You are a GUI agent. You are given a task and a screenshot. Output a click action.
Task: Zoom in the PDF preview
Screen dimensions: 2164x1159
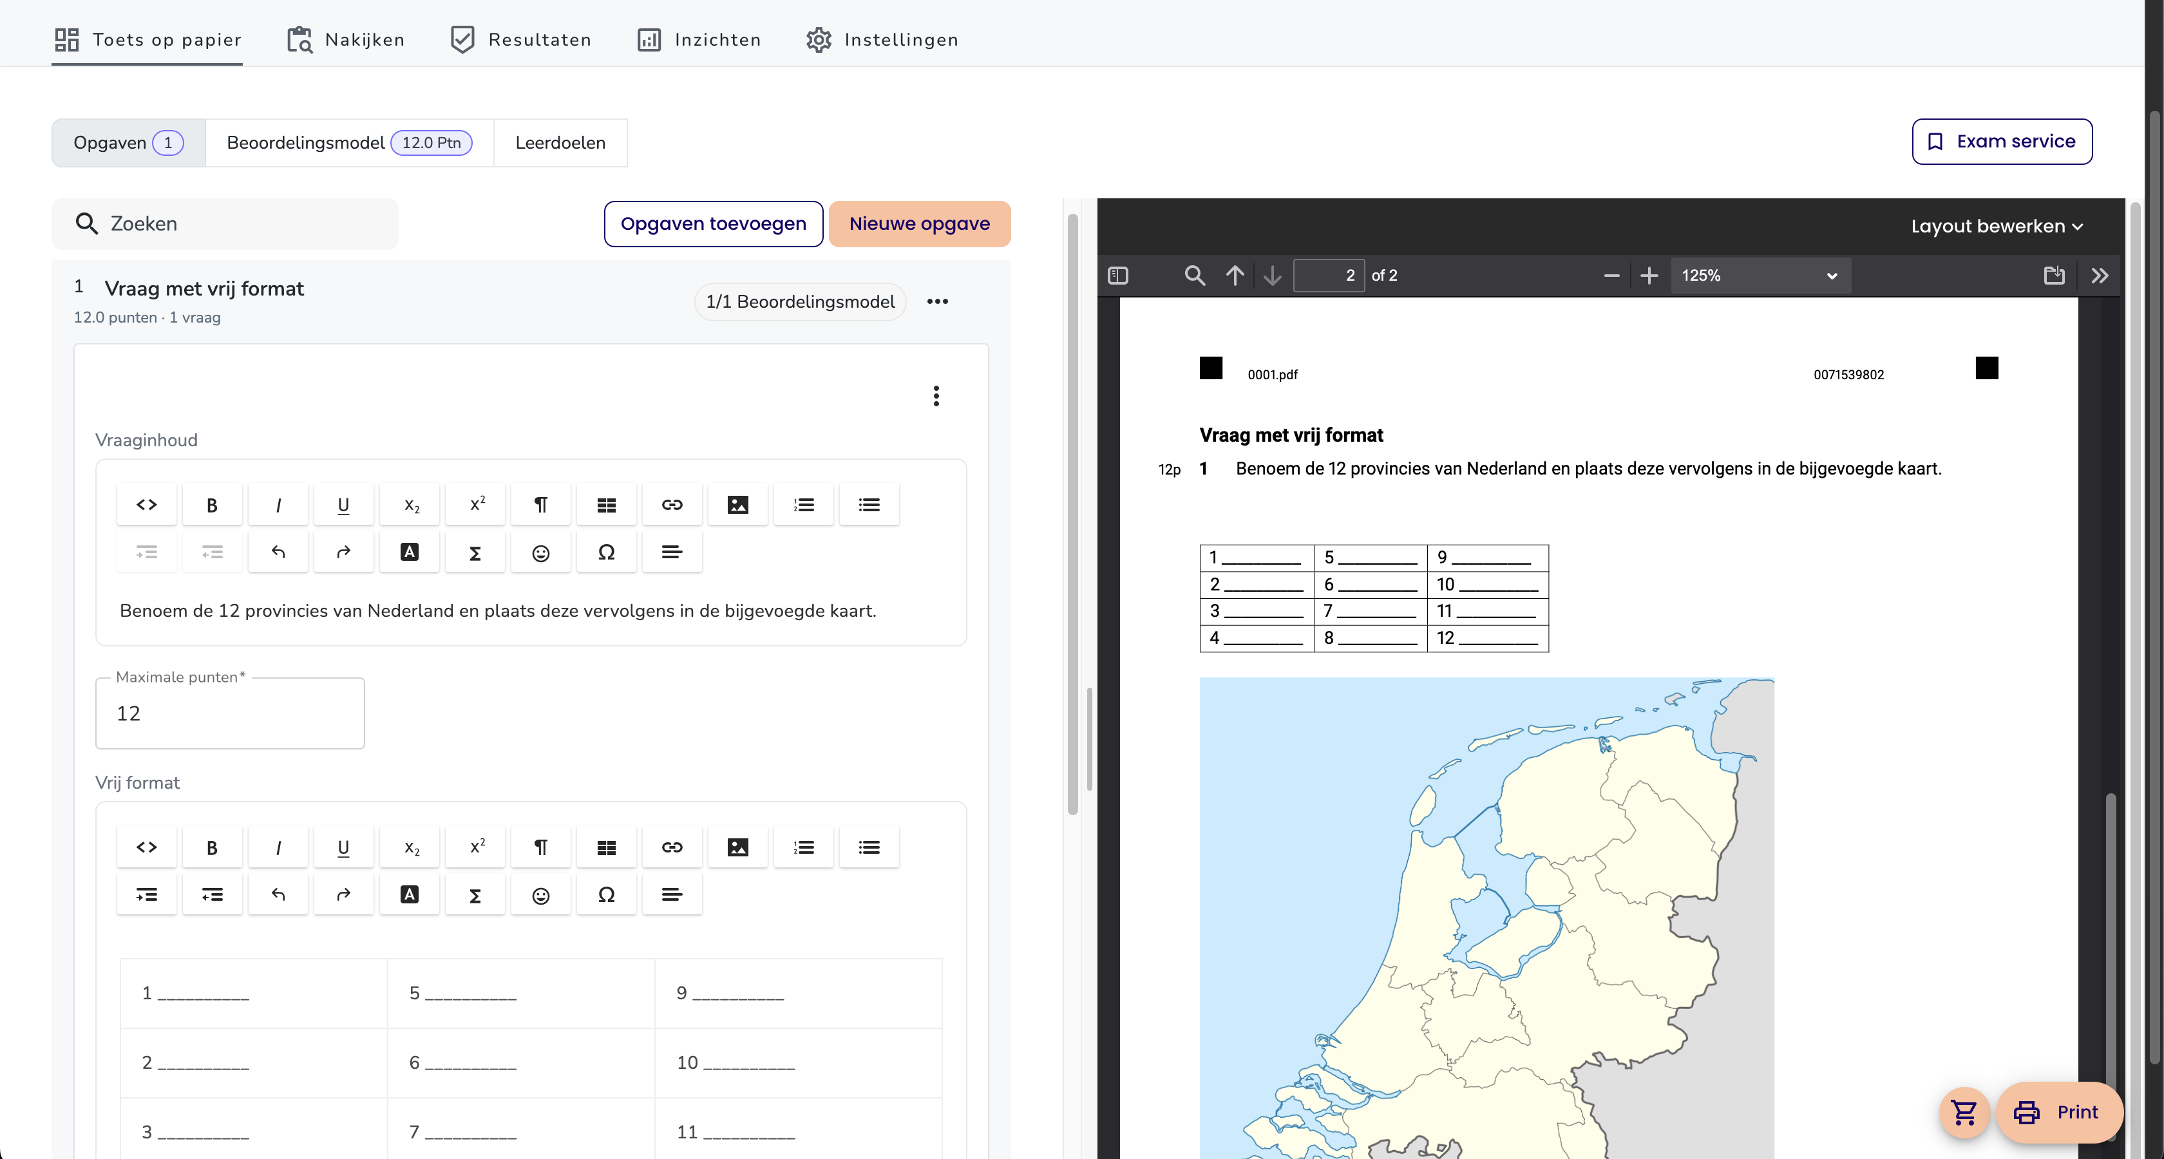1649,276
